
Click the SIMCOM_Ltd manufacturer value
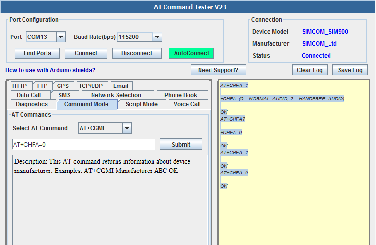pos(319,44)
